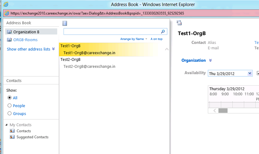Select the People radio button
This screenshot has width=259, height=154.
point(9,105)
